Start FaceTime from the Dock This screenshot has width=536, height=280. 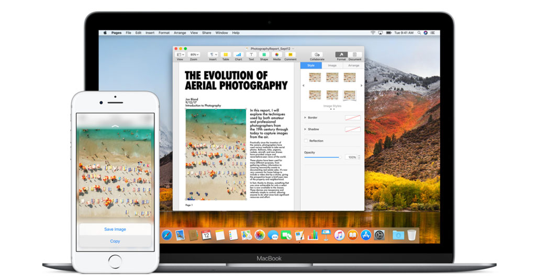(x=286, y=235)
